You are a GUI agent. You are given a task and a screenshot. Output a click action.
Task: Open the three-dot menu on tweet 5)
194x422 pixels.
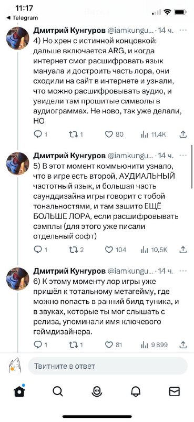pos(183,155)
